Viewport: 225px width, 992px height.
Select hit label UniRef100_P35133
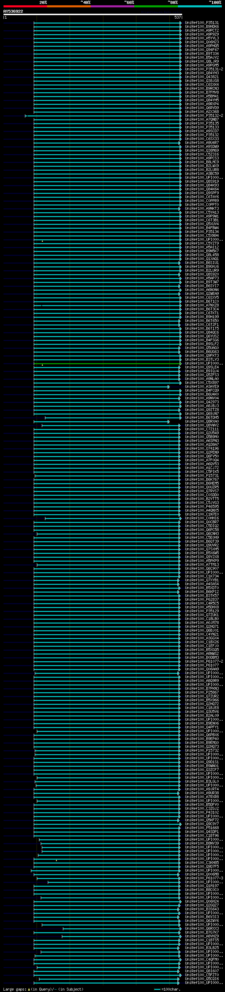coord(202,127)
